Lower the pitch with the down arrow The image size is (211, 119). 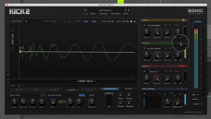[x=13, y=48]
